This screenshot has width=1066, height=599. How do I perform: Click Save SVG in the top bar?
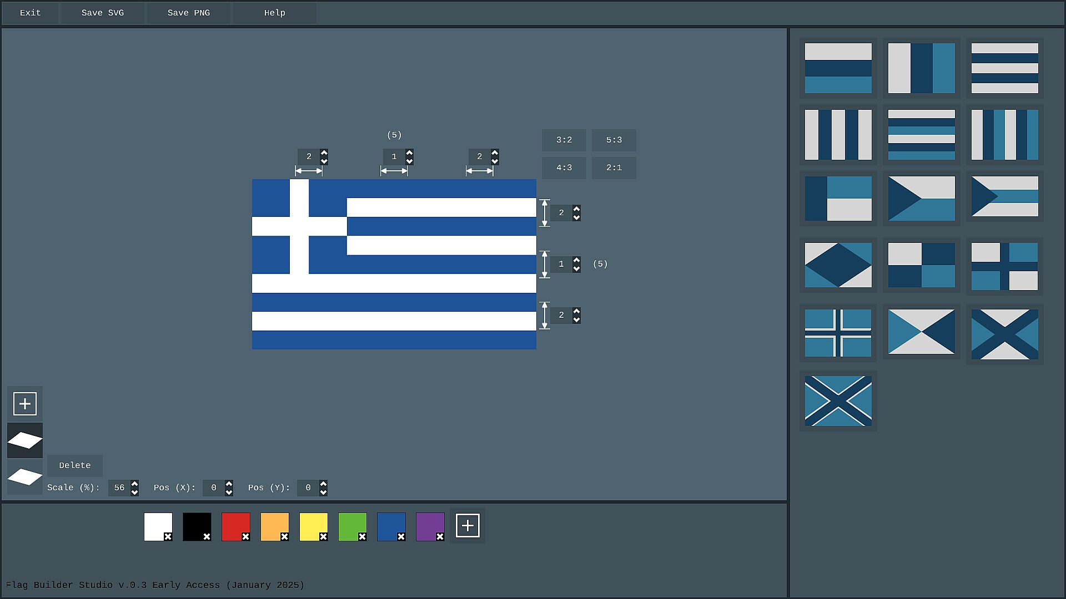pyautogui.click(x=103, y=13)
